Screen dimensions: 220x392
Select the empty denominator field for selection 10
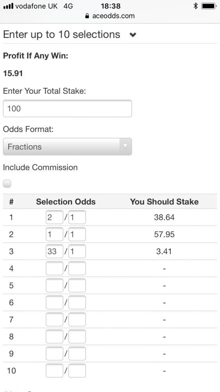(77, 370)
